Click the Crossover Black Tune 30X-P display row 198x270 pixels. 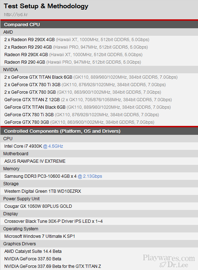click(99, 221)
